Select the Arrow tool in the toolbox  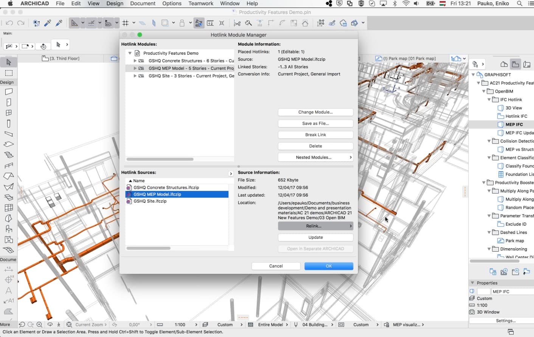9,62
